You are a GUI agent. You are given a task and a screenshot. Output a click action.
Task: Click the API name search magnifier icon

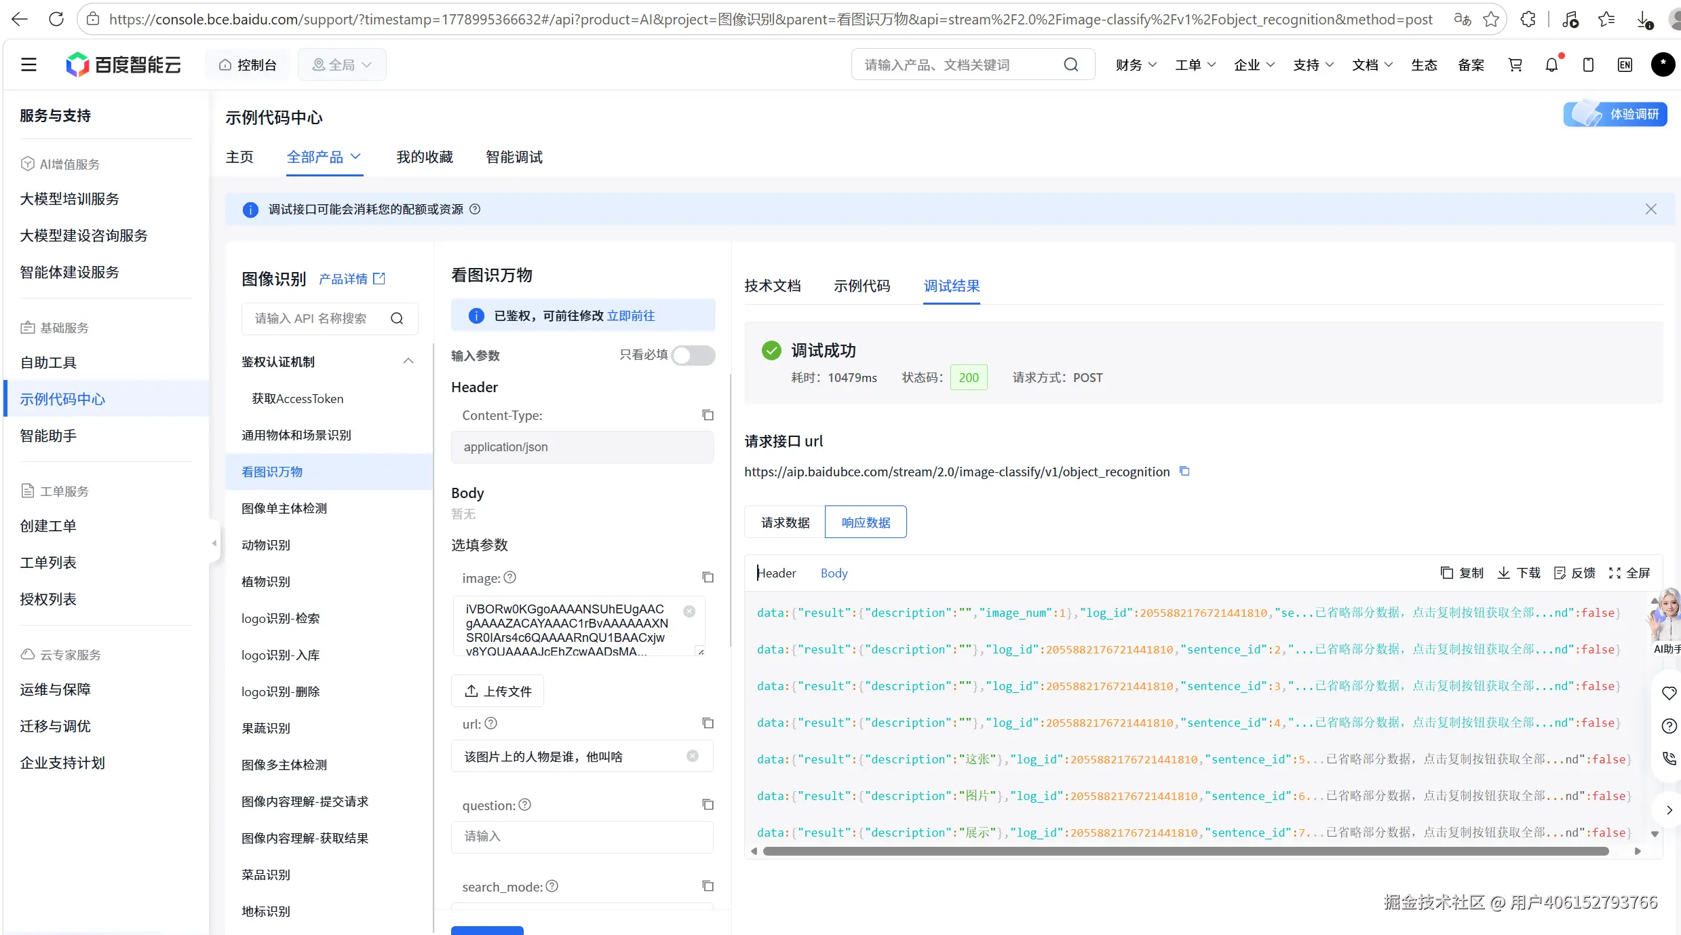(397, 318)
